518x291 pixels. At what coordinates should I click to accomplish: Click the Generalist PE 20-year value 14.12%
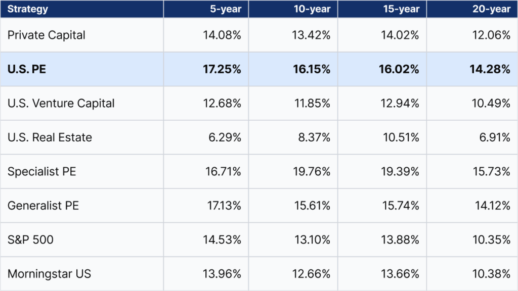pos(491,206)
